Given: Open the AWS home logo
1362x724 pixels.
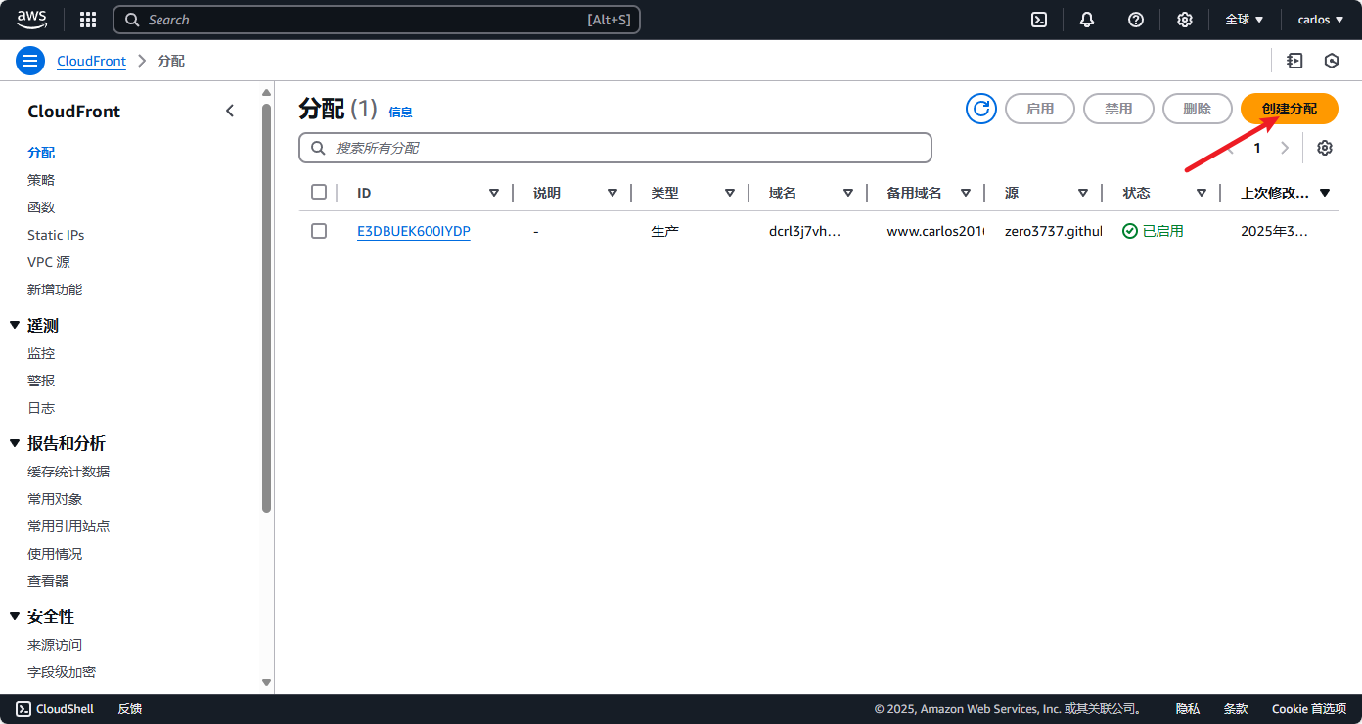Looking at the screenshot, I should click(x=31, y=20).
